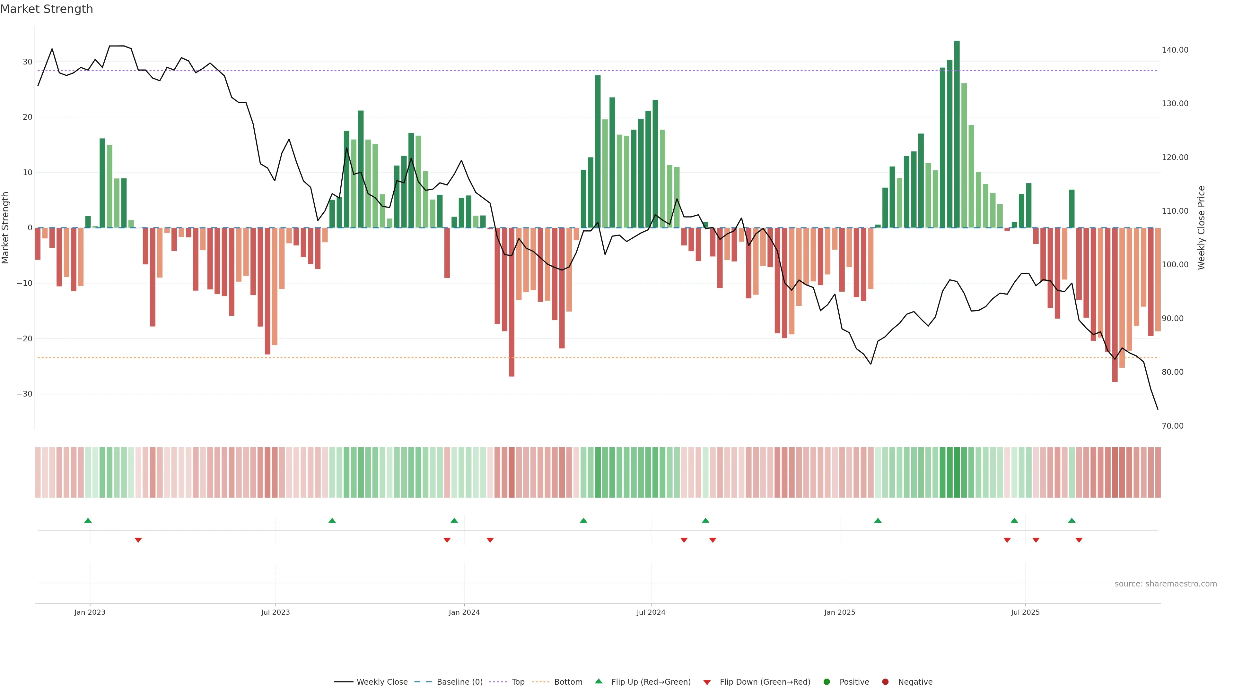The image size is (1233, 693).
Task: Toggle Top threshold legend entry
Action: (x=517, y=682)
